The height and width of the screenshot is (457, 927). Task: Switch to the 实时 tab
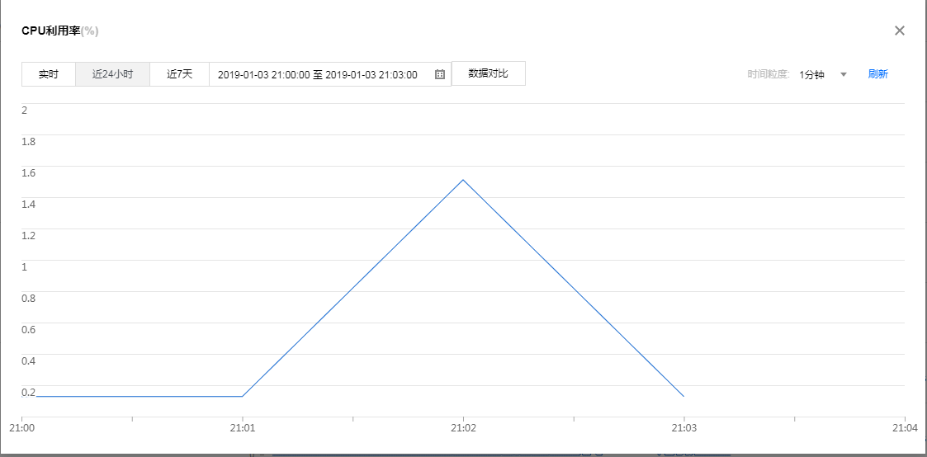point(49,74)
